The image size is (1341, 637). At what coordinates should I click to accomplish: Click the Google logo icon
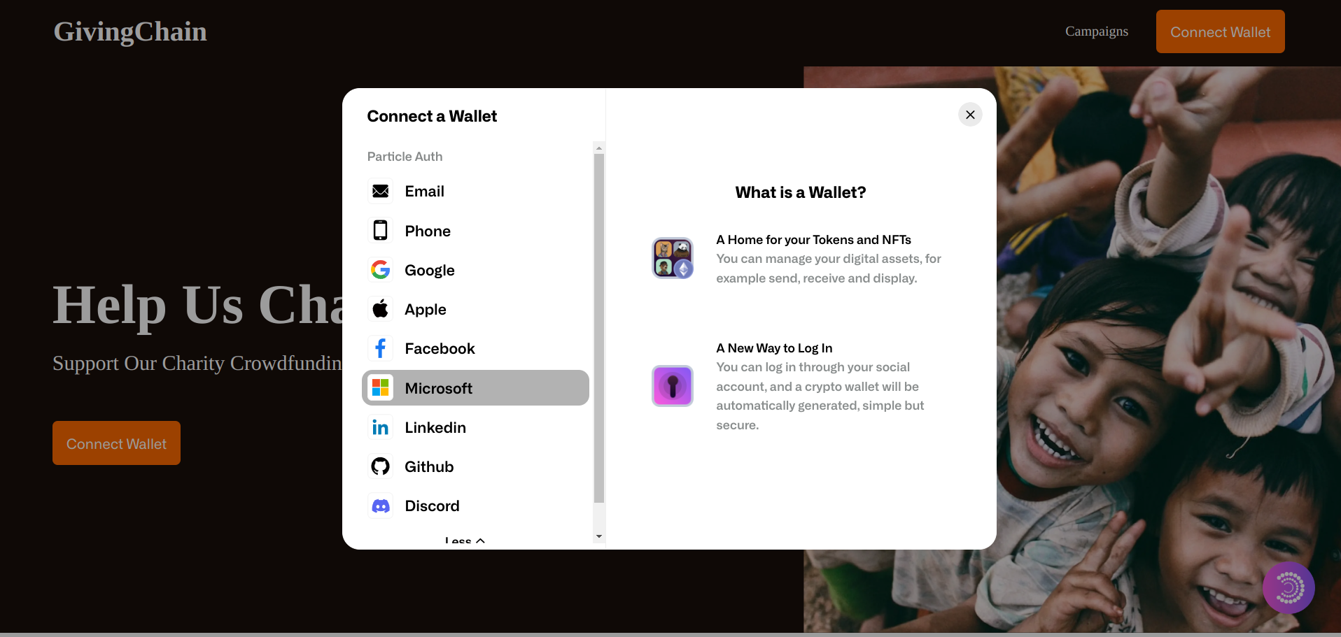(x=381, y=270)
